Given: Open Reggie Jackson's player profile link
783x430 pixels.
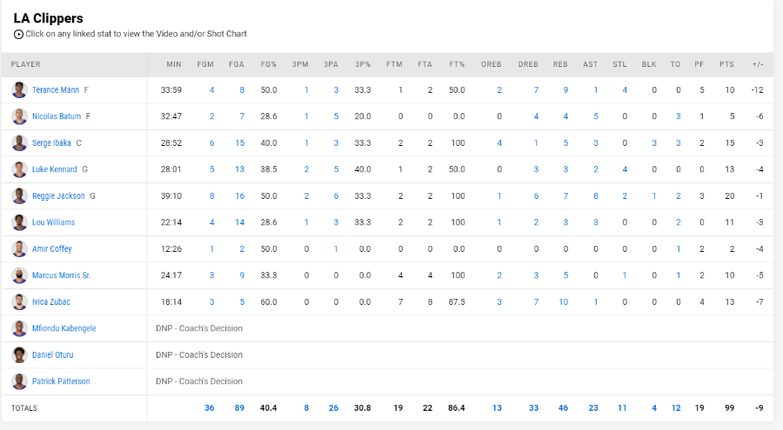Looking at the screenshot, I should 58,196.
